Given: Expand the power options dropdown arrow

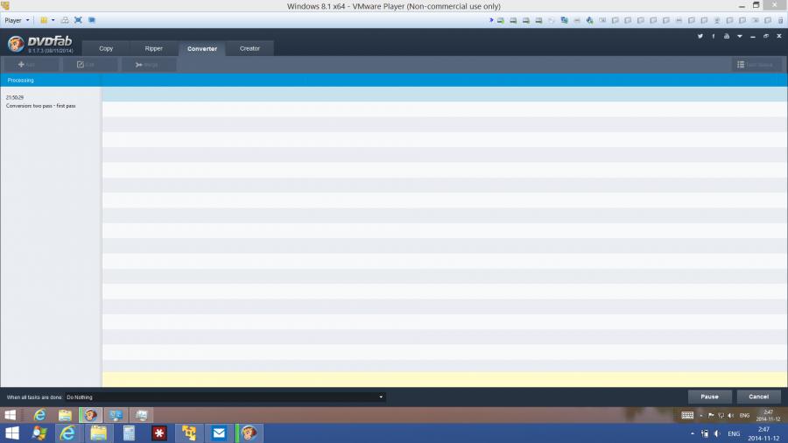Looking at the screenshot, I should coord(53,21).
